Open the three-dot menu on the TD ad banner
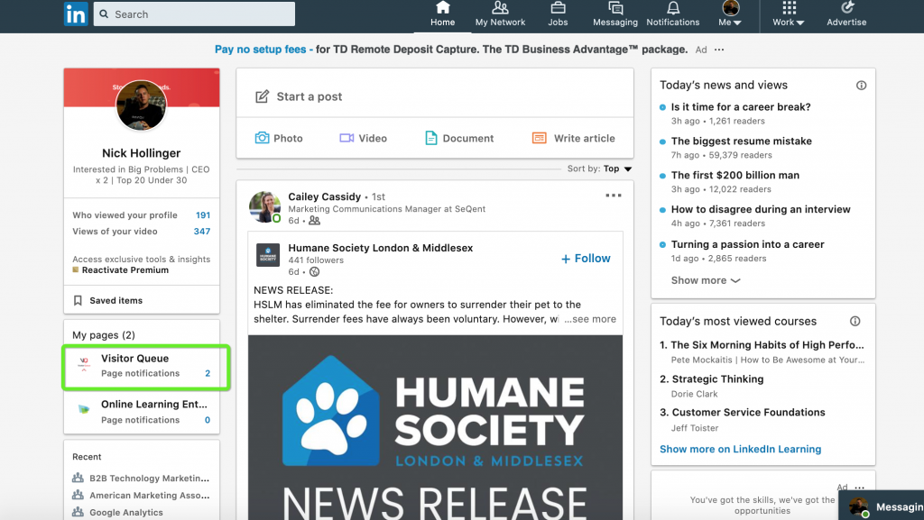This screenshot has width=924, height=520. [719, 50]
